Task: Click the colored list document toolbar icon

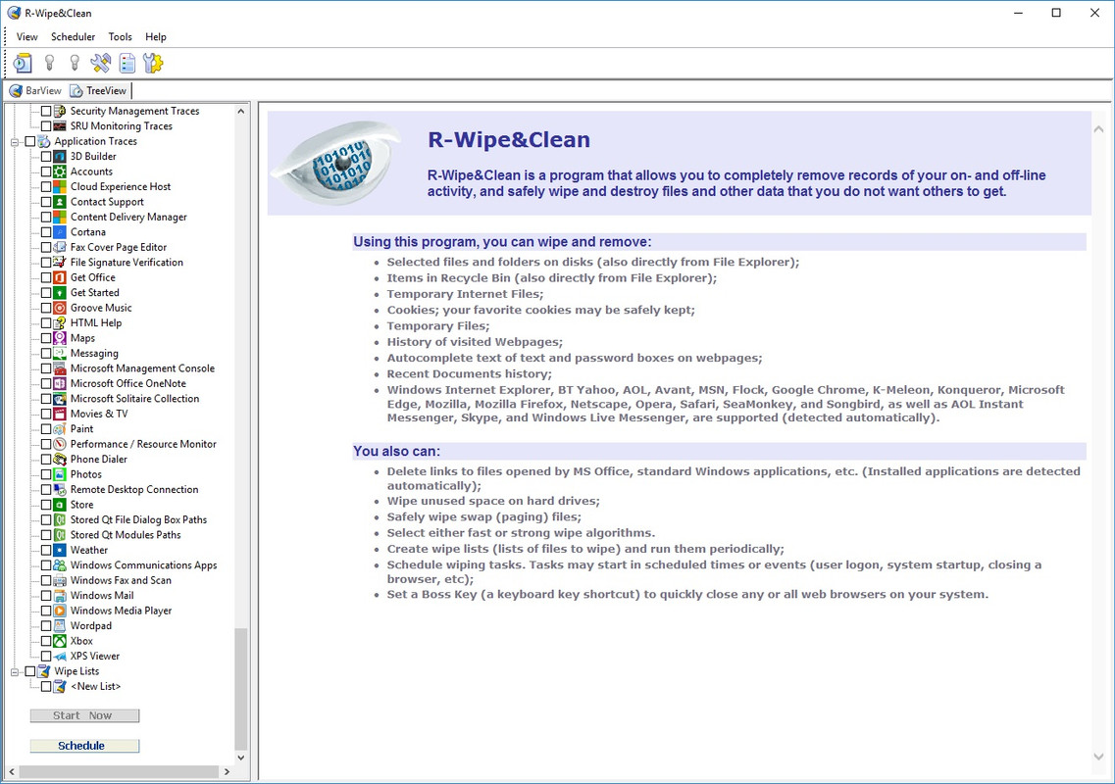Action: (127, 64)
